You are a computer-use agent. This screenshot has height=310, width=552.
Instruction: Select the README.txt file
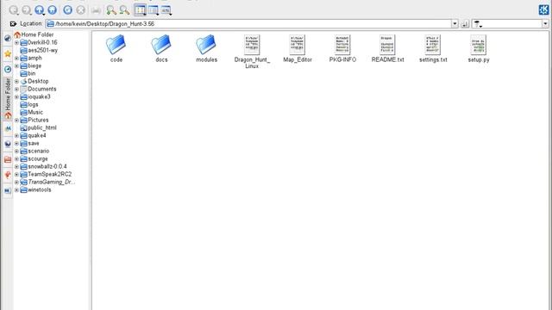pos(387,49)
